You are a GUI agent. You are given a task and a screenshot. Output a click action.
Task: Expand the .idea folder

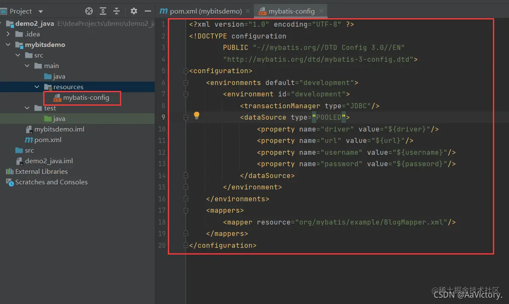pos(8,34)
